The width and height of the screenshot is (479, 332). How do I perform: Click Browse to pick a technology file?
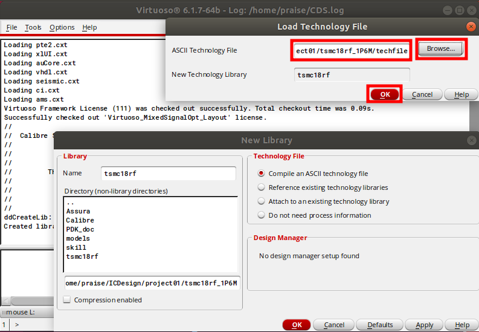[441, 49]
